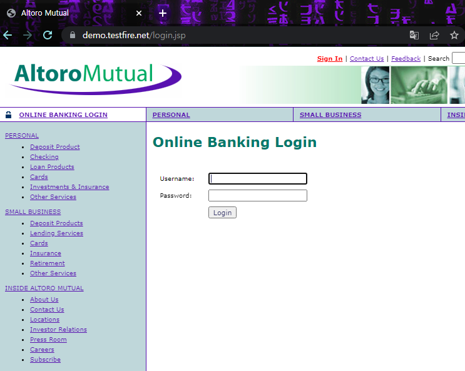Click the padlock icon beside Online Banking Login

(x=8, y=114)
